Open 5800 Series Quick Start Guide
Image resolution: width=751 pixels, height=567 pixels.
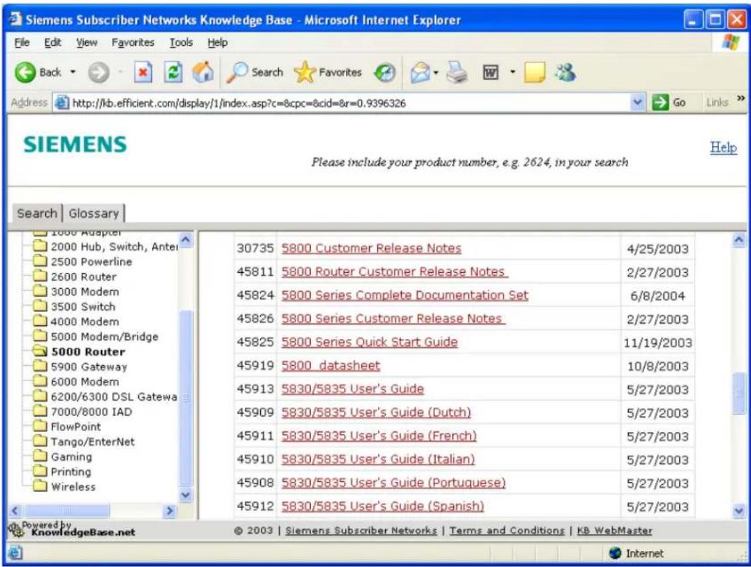(x=369, y=342)
